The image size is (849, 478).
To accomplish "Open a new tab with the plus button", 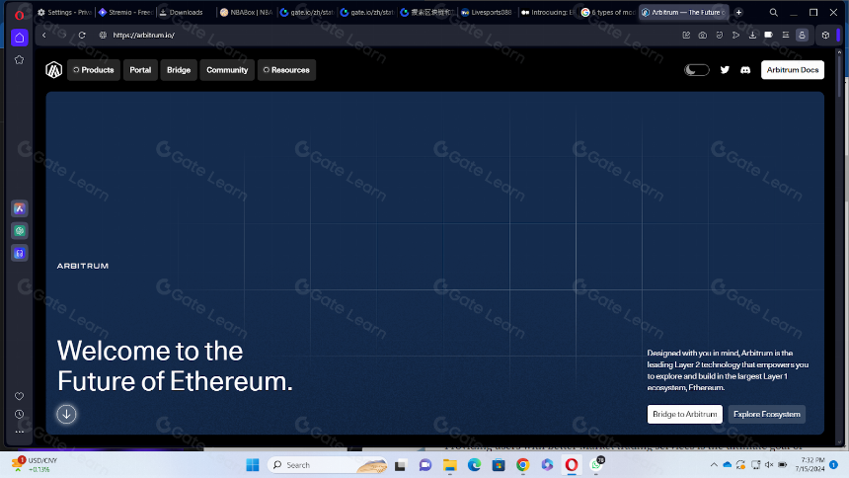I will [738, 13].
